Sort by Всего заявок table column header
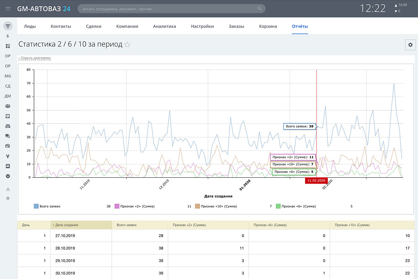The image size is (418, 279). (x=140, y=225)
